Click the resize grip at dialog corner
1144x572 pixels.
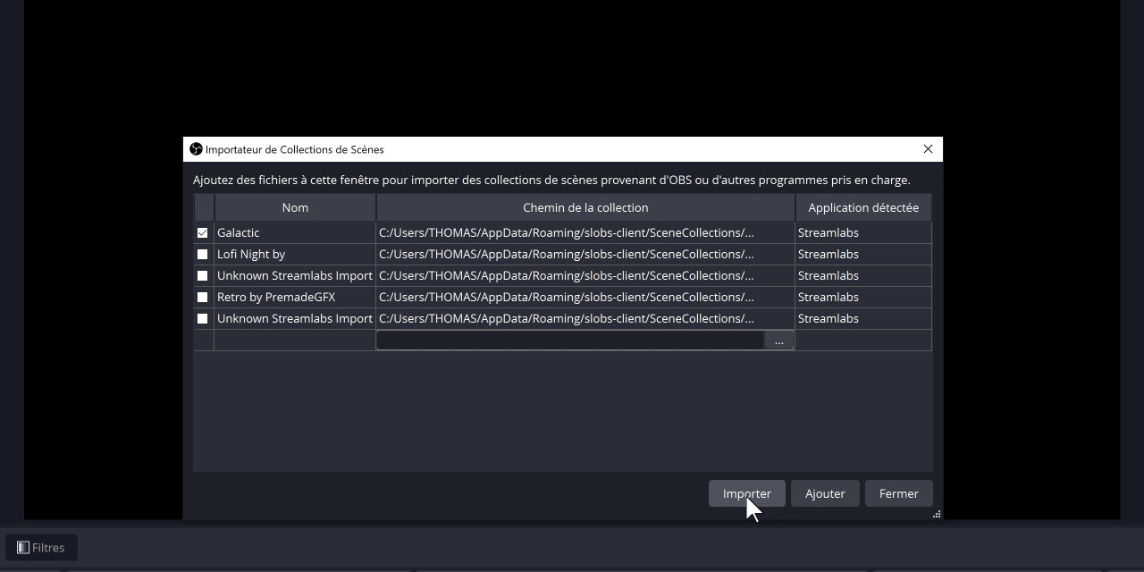point(936,514)
